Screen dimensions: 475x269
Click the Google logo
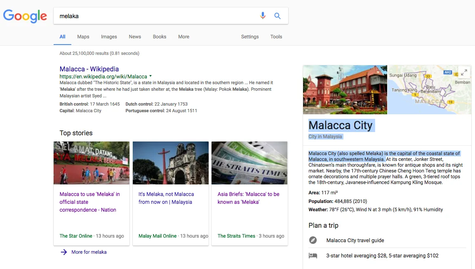tap(25, 16)
